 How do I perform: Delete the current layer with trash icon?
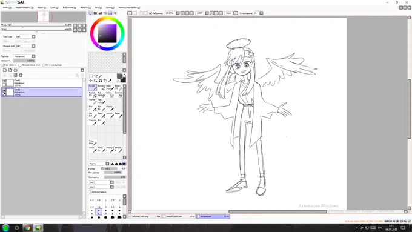click(x=21, y=75)
